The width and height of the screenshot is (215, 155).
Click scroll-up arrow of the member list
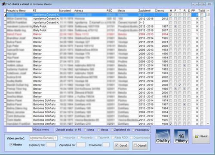tap(208, 11)
